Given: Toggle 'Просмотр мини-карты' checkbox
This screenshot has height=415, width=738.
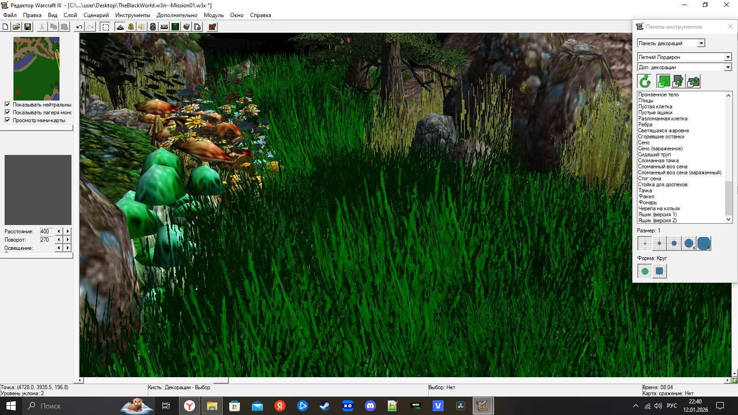Looking at the screenshot, I should 7,120.
